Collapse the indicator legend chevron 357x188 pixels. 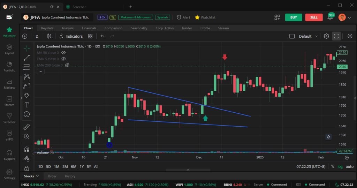(x=40, y=72)
